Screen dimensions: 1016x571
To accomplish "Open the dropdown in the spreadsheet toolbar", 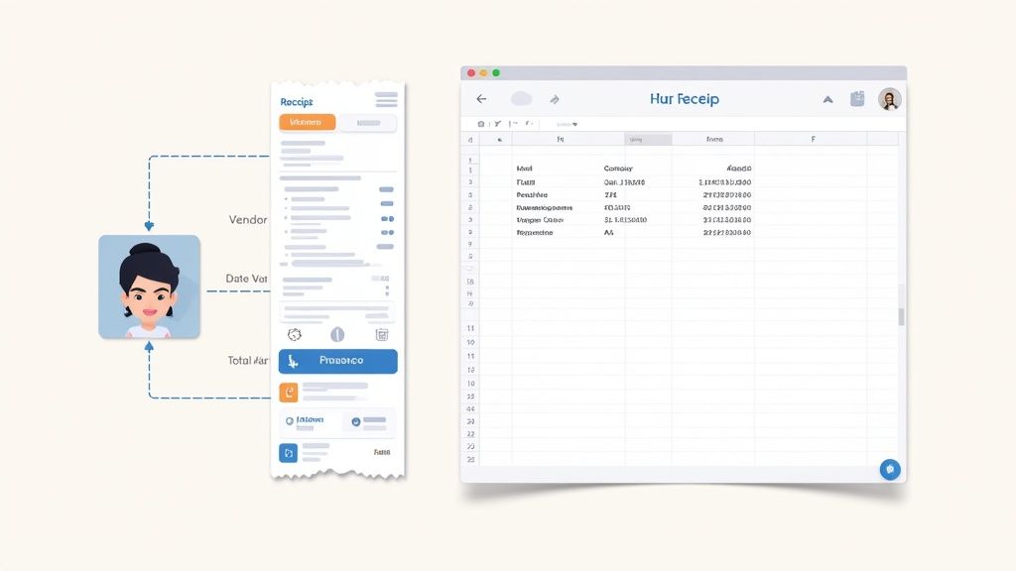I will click(568, 123).
